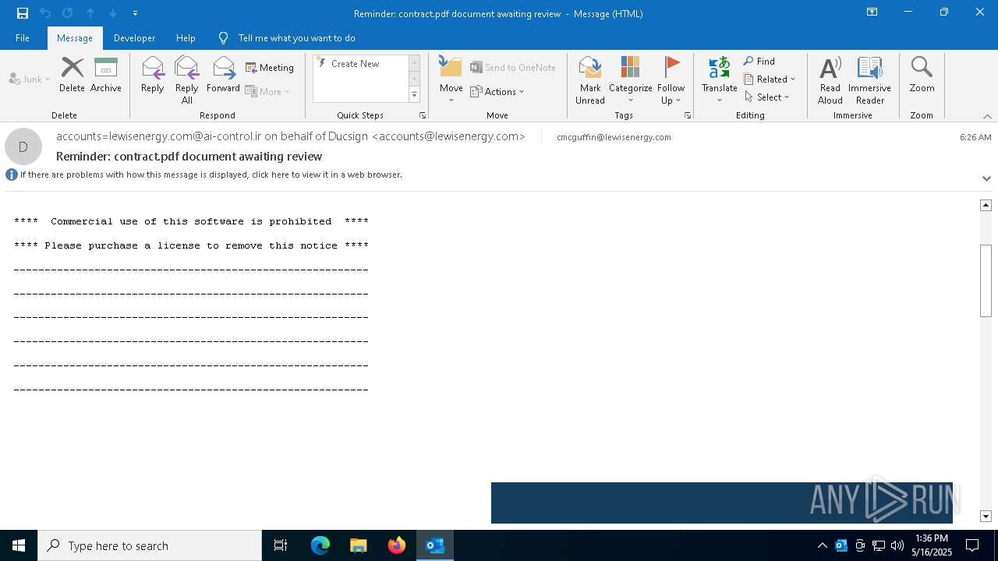
Task: Click the taskbar clock showing 1:36 PM
Action: click(x=932, y=545)
